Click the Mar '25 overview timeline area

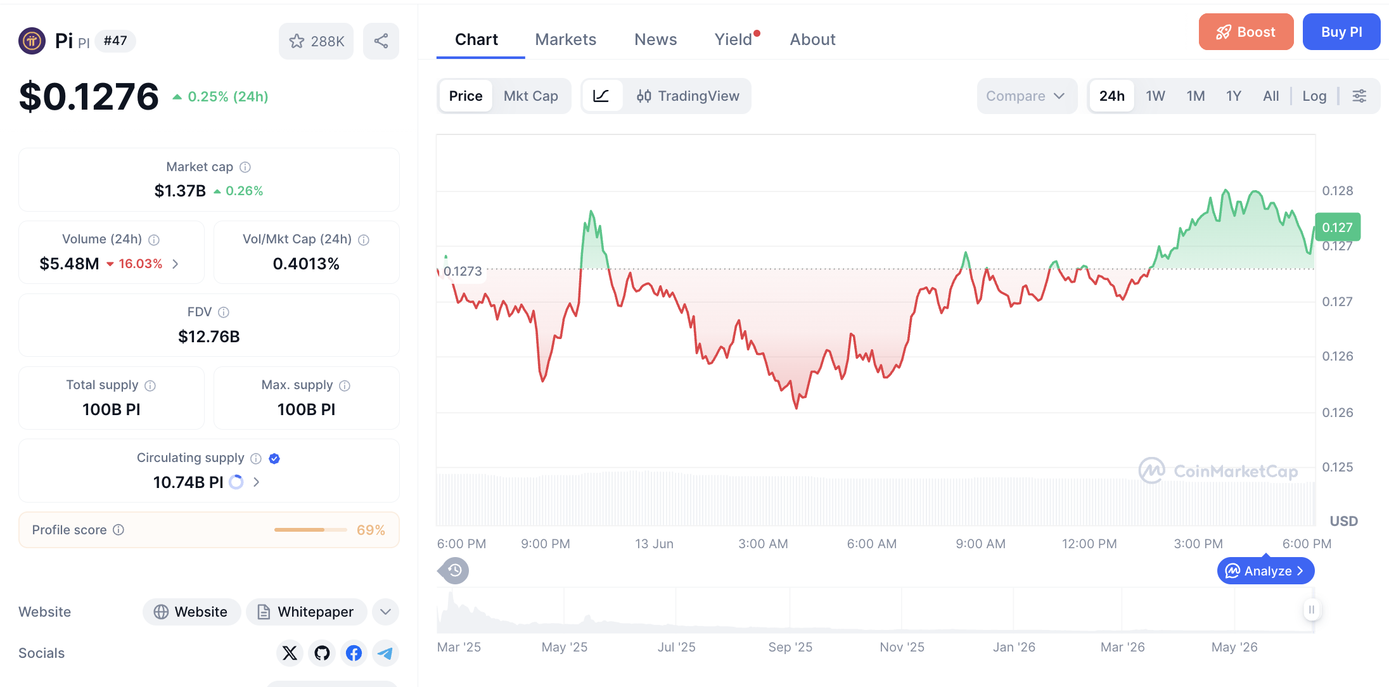pos(459,647)
